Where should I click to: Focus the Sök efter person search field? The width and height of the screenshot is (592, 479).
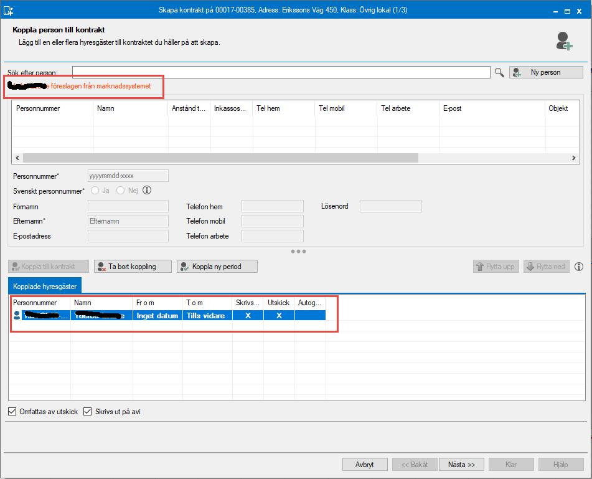coord(281,72)
